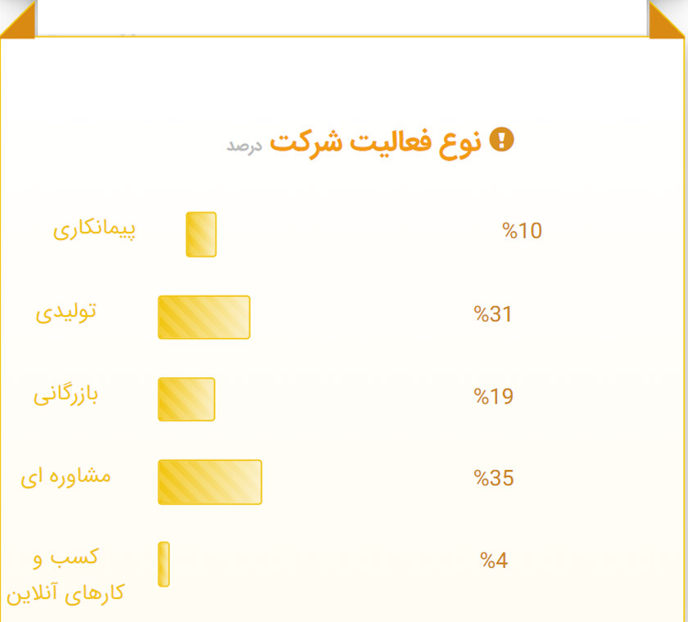This screenshot has height=622, width=688.
Task: Click the orange folded corner at top right
Action: click(668, 18)
